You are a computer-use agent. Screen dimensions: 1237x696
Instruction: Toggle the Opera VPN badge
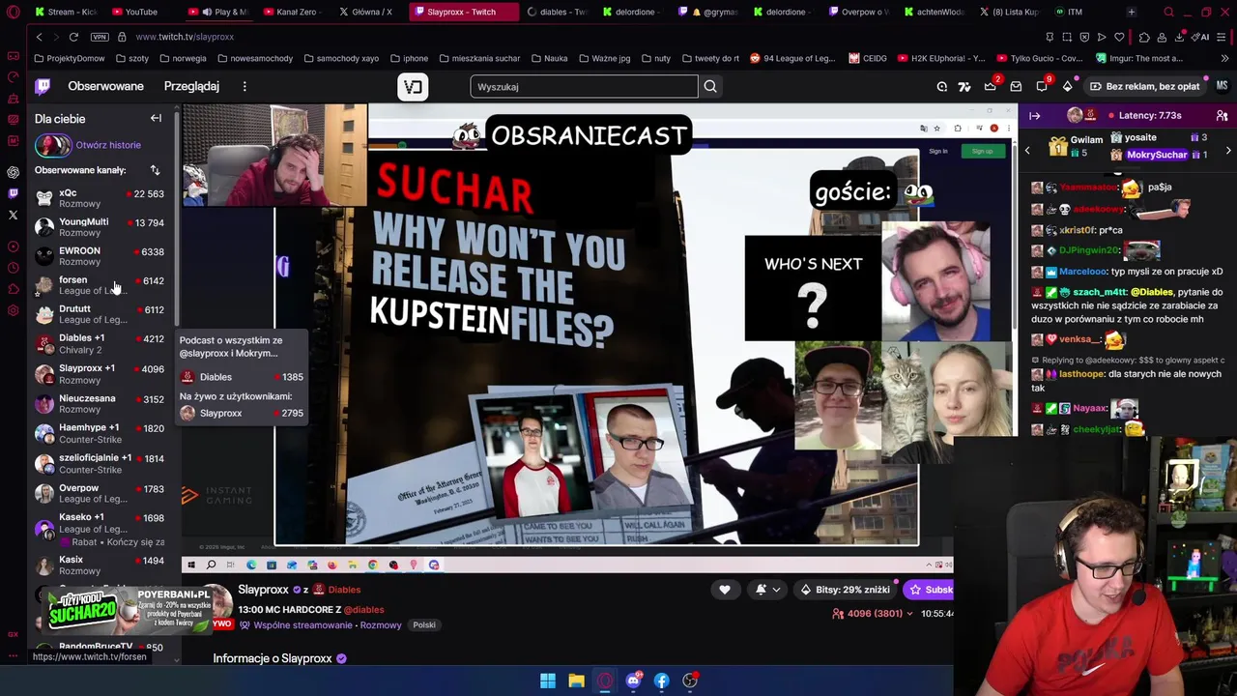point(100,37)
